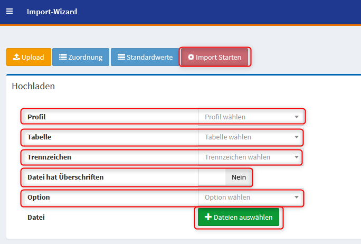Screen dimensions: 361x244
Task: Click the green Dateien auswählen button
Action: click(x=238, y=217)
